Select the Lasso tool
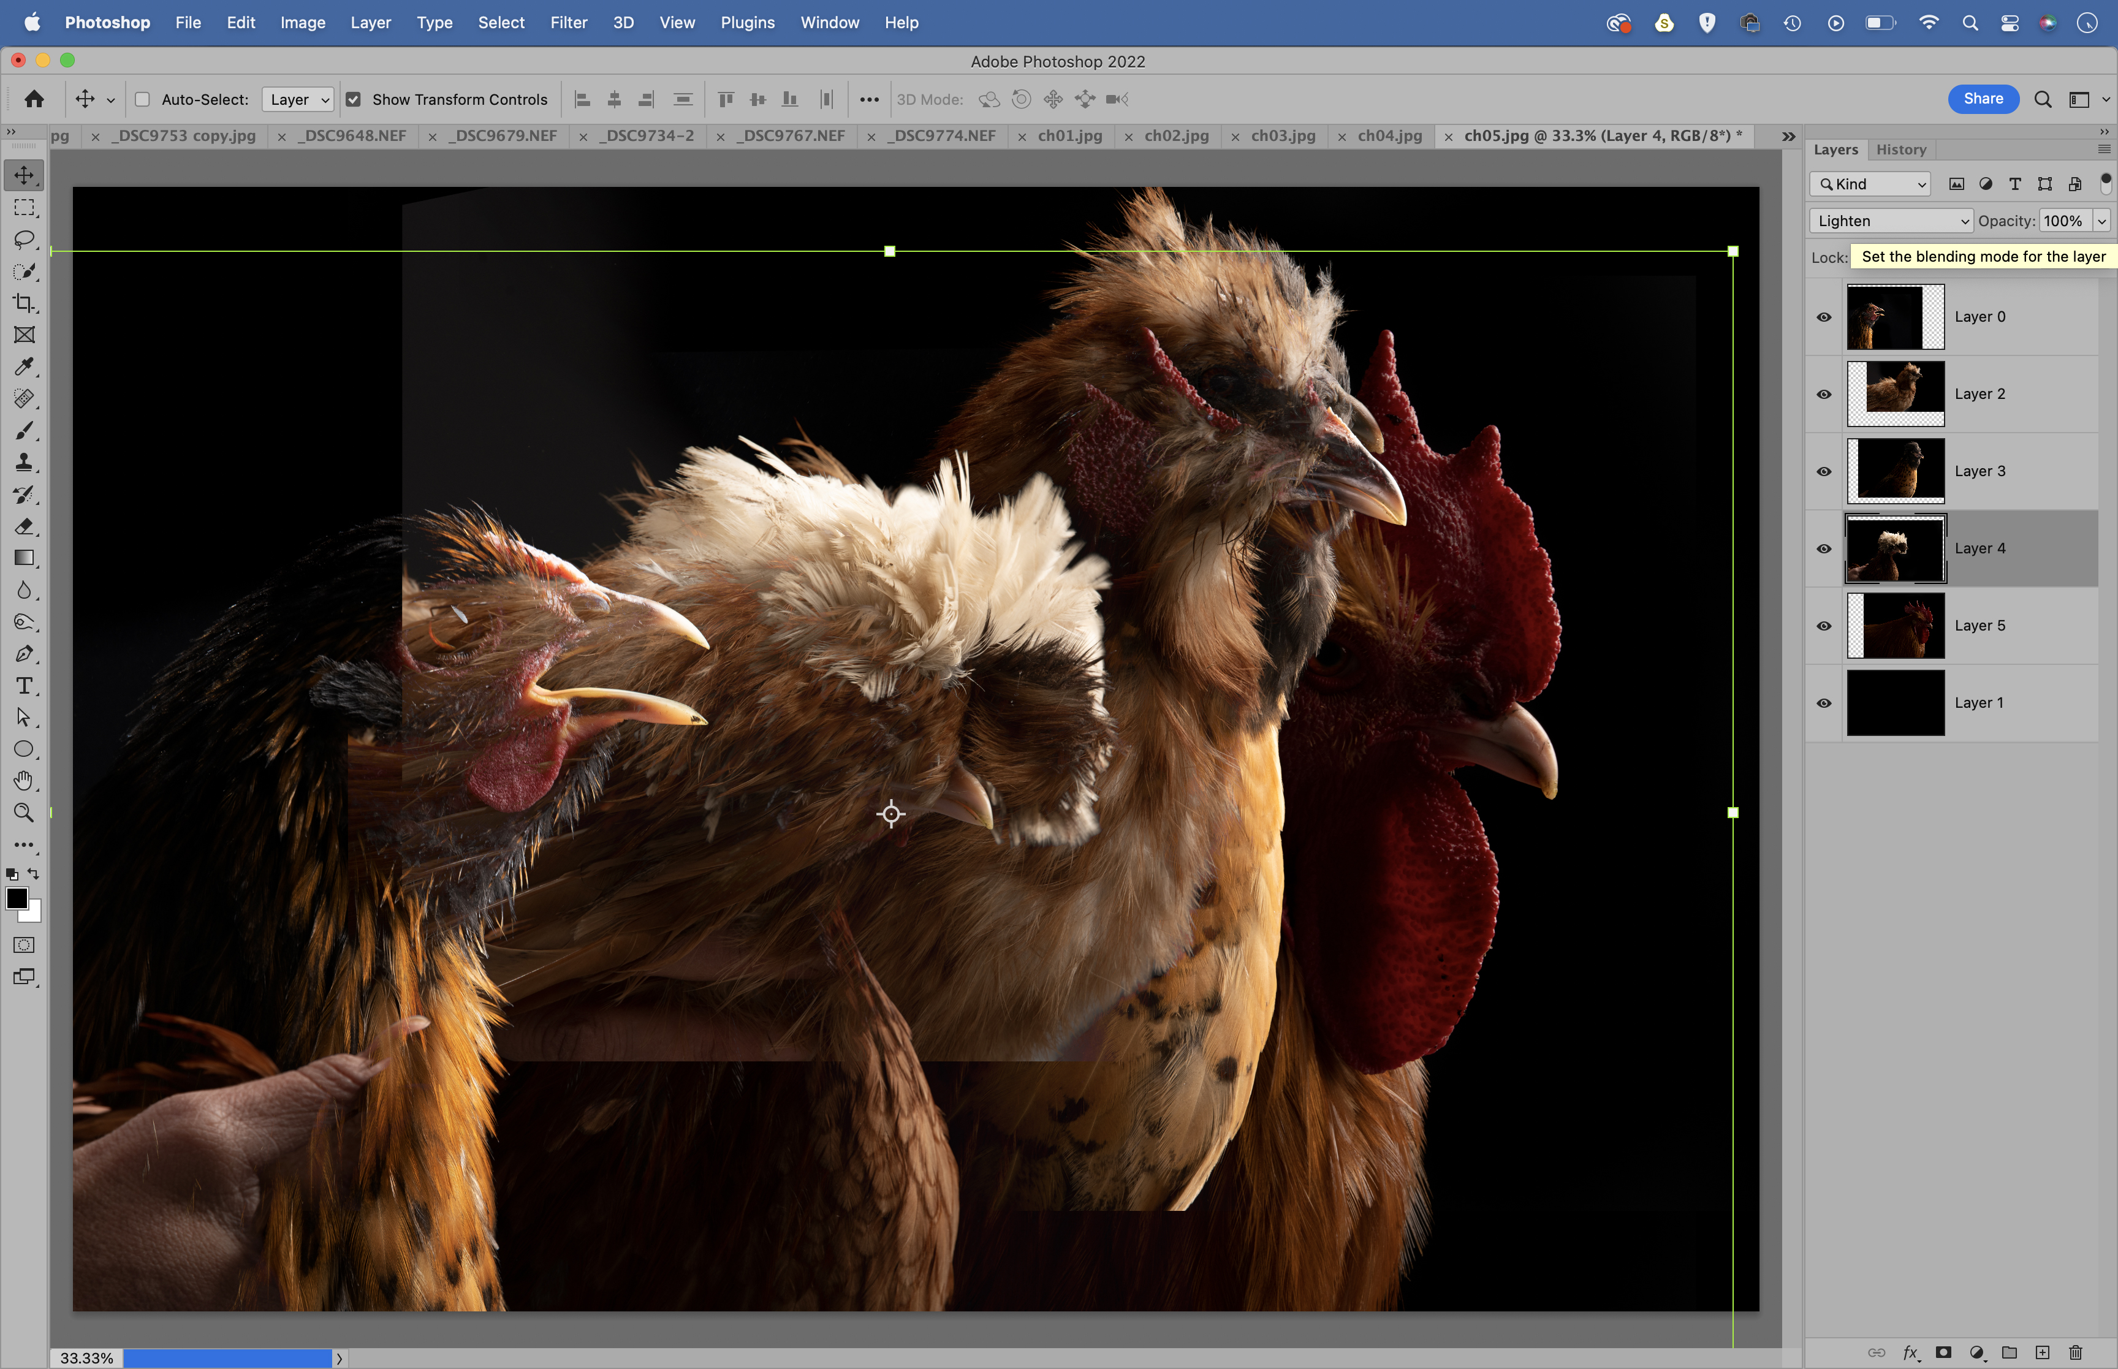 (24, 239)
